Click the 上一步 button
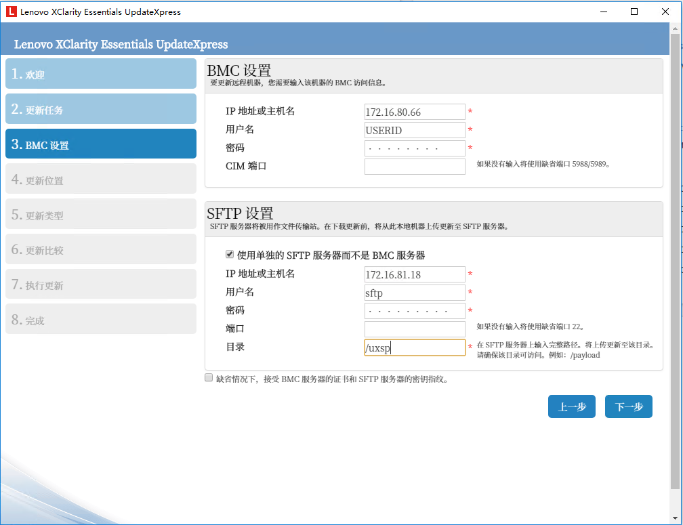Image resolution: width=683 pixels, height=525 pixels. (x=571, y=406)
